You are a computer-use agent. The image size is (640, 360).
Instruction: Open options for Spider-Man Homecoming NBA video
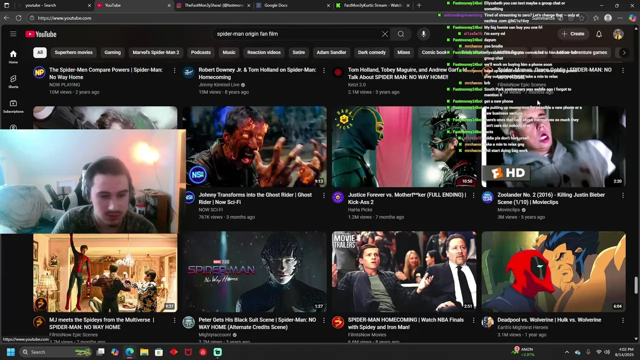473,320
